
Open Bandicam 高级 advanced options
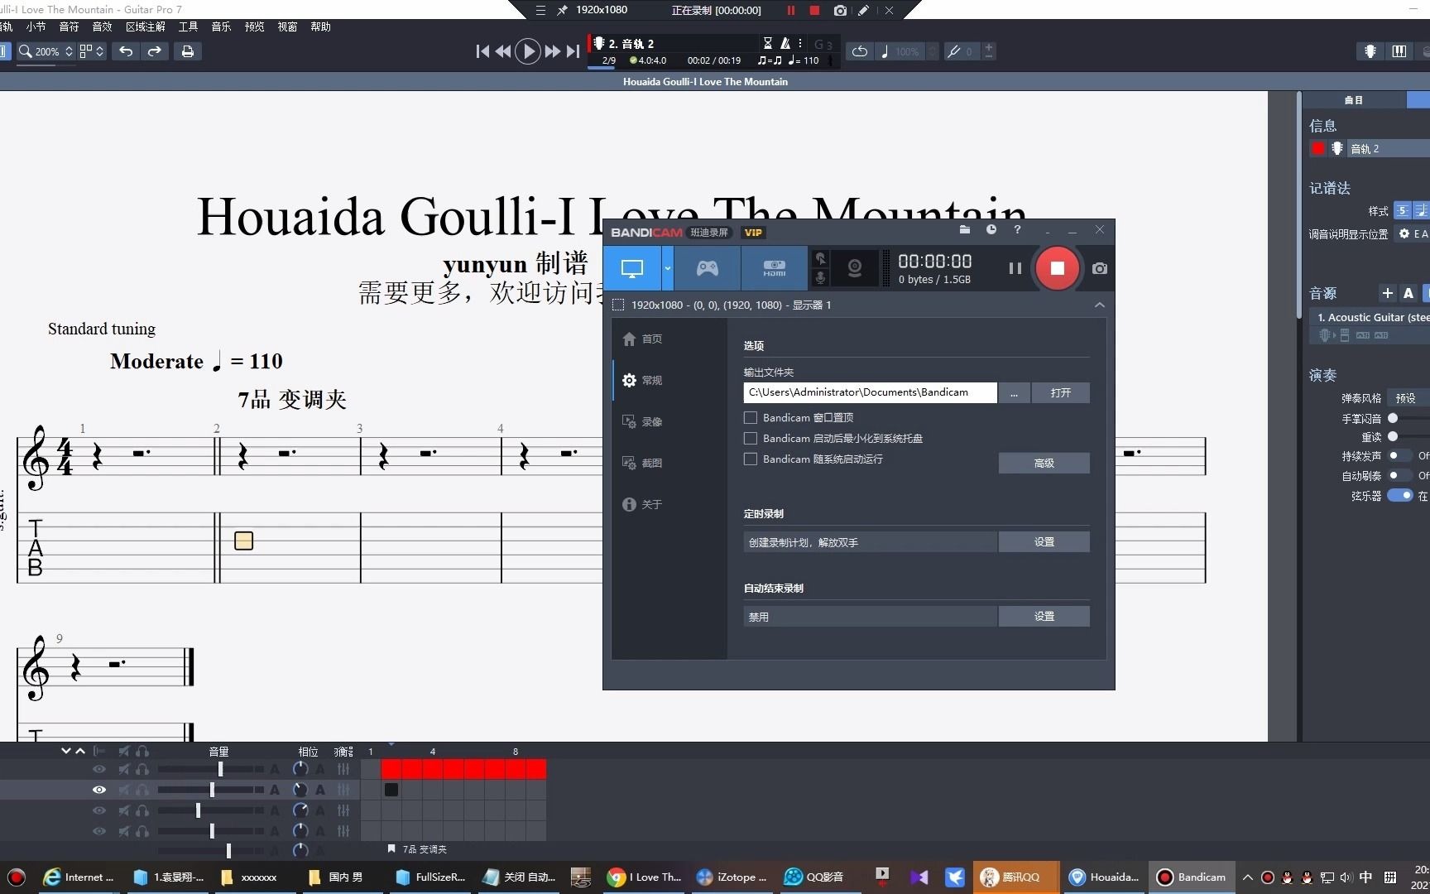click(x=1044, y=463)
